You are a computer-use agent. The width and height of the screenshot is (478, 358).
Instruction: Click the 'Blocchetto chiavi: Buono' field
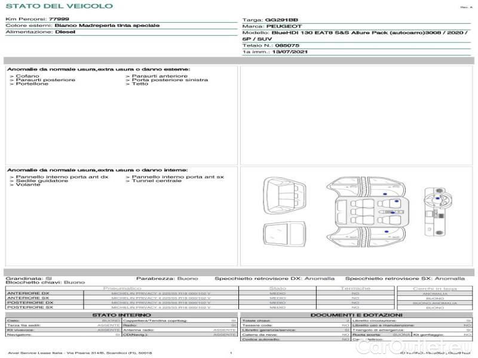45,282
